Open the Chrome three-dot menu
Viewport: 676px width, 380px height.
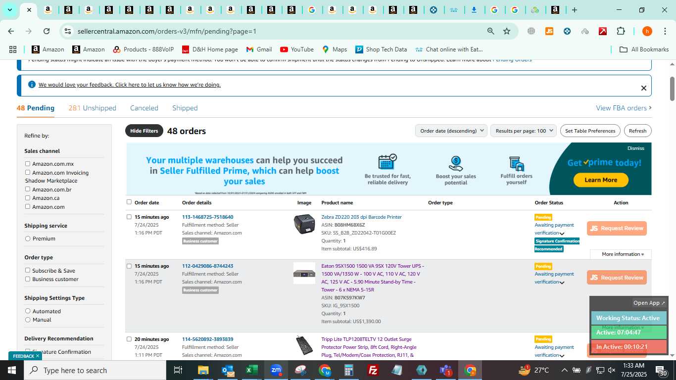(x=665, y=31)
